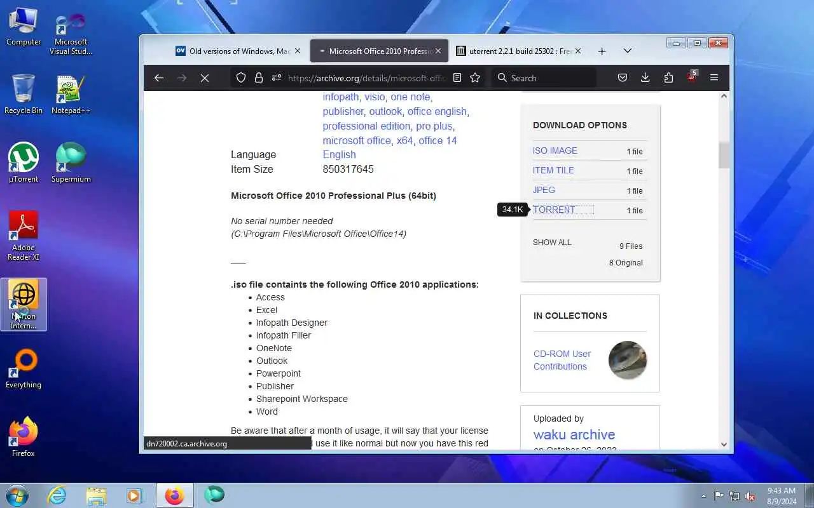814x508 pixels.
Task: Switch to the utorrent 2.2.1 build 25302 tab
Action: click(518, 51)
